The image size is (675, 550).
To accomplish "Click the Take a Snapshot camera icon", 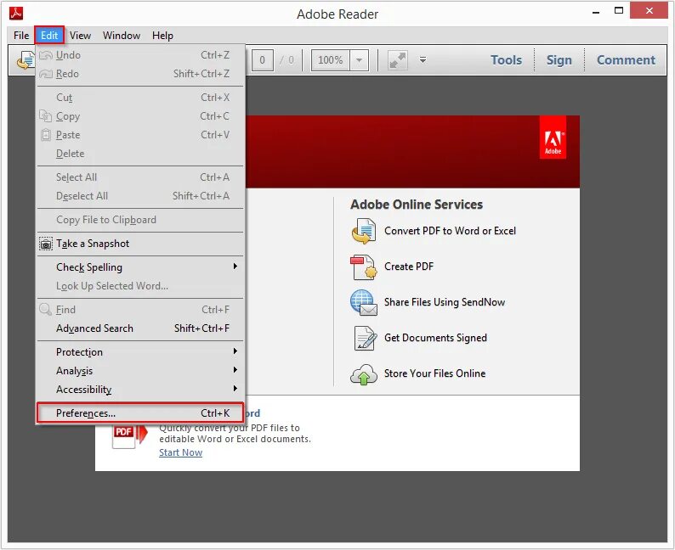I will click(46, 244).
